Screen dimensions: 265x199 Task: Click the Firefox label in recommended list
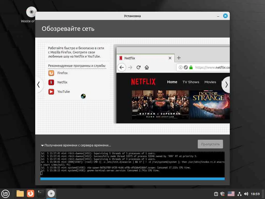pyautogui.click(x=62, y=73)
